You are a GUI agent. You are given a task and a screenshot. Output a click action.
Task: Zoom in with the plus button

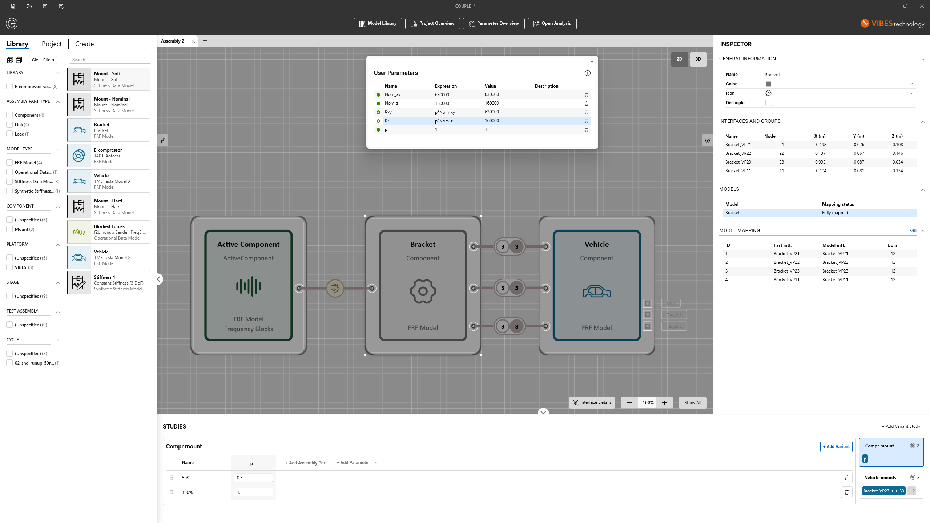(664, 403)
